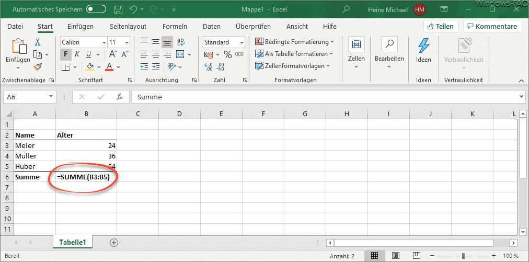Toggle underline formatting U button
Screen dimensions: 529x262
(88, 54)
